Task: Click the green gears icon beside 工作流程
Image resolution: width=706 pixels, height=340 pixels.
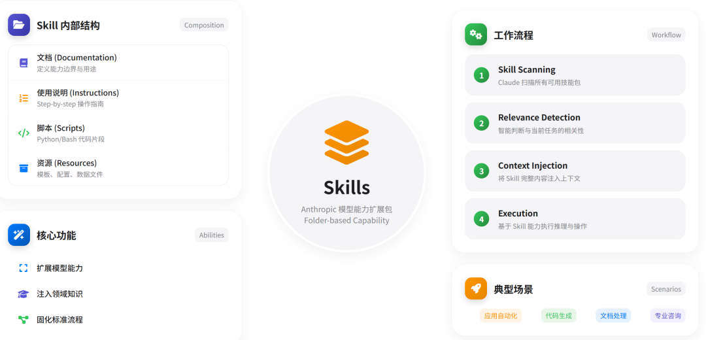Action: [476, 34]
